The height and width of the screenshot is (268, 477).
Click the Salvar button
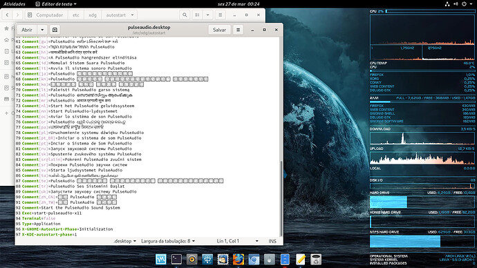[219, 30]
